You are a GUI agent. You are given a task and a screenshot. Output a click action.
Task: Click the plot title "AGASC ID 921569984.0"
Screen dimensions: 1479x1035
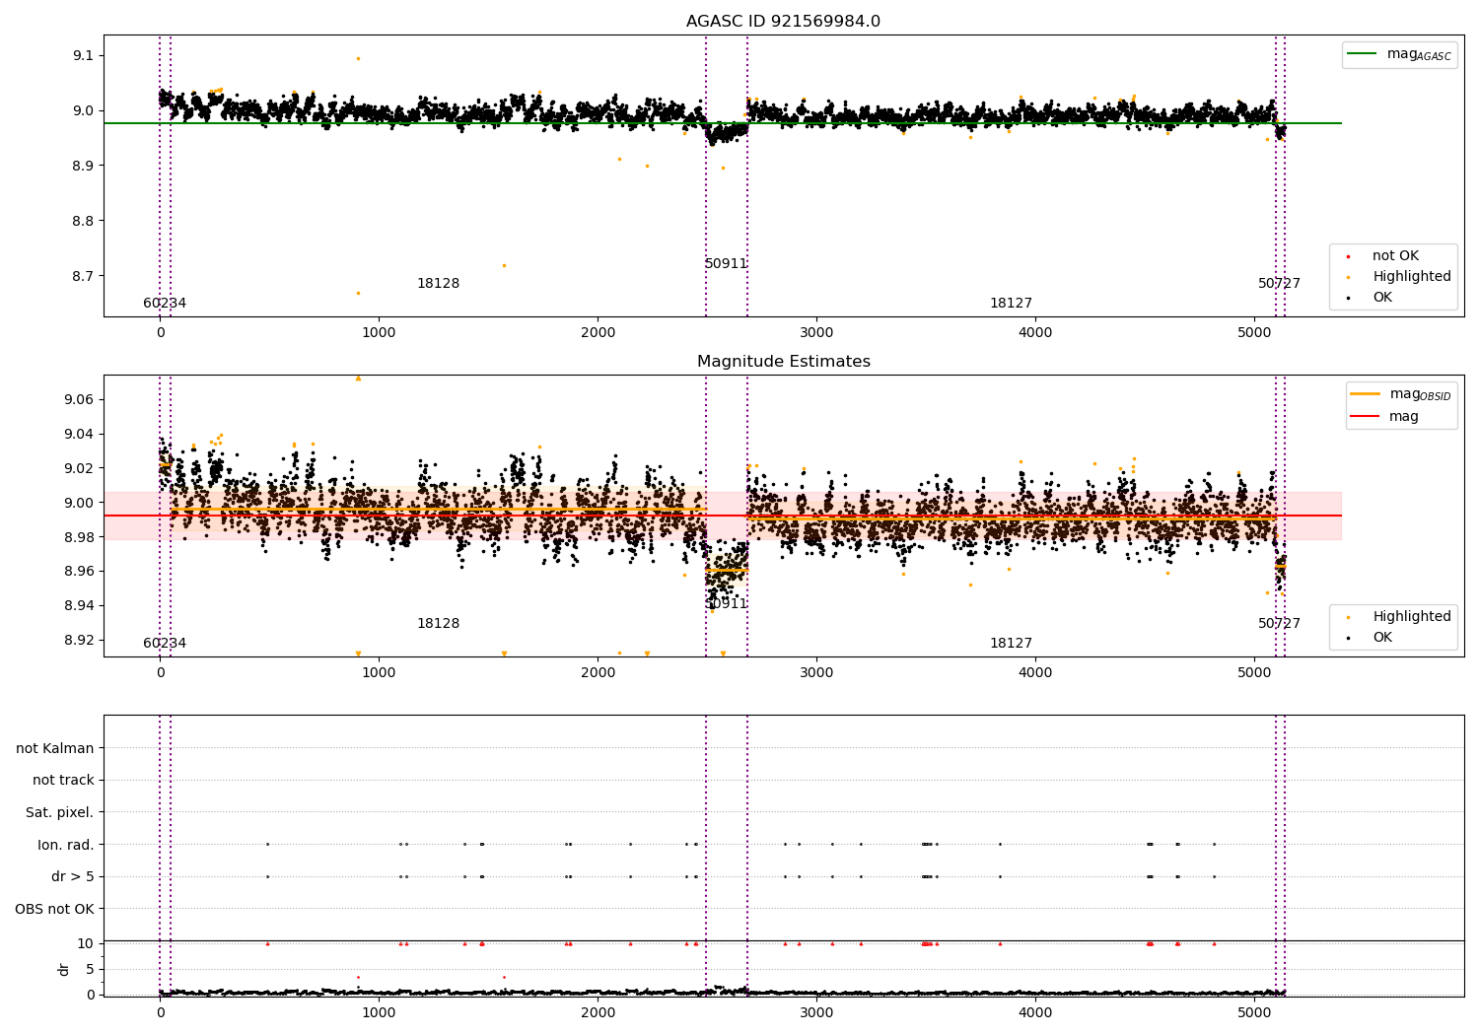[783, 22]
